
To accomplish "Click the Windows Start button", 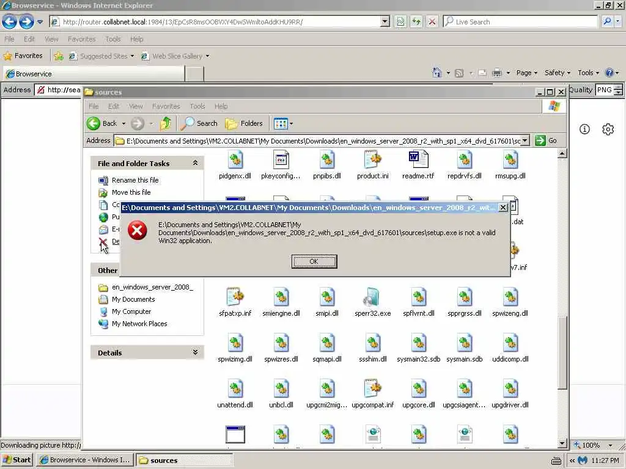I will tap(17, 460).
